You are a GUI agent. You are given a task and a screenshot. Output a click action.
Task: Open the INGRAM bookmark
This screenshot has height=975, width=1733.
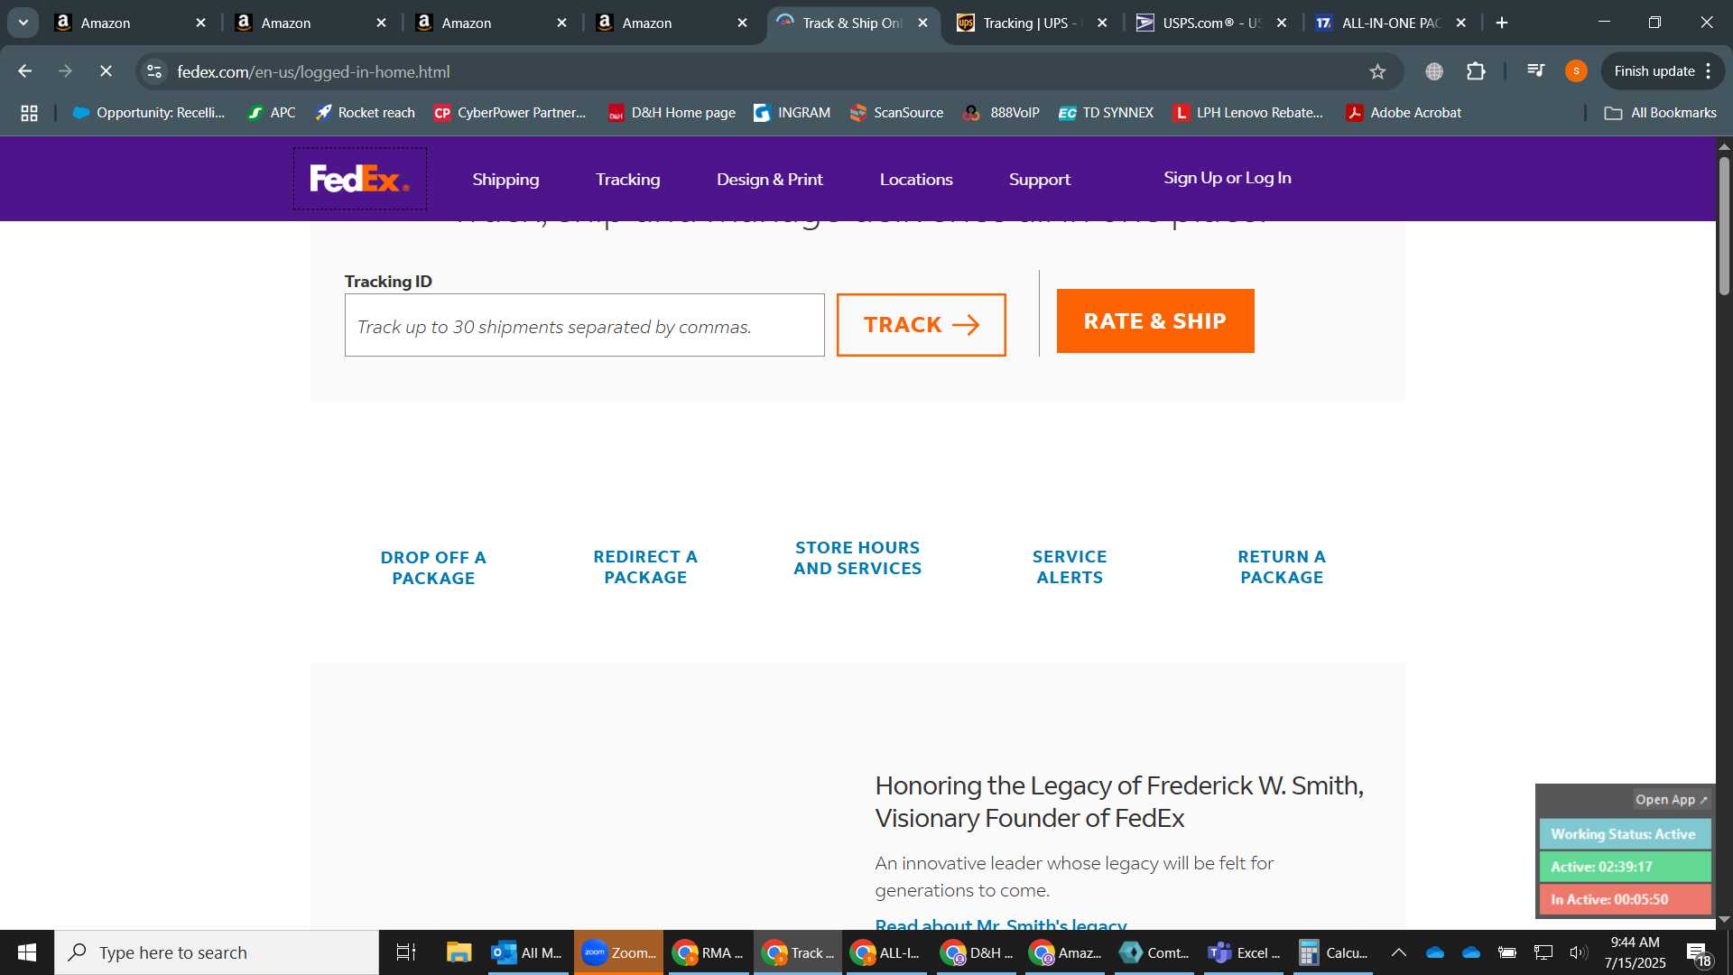coord(792,113)
